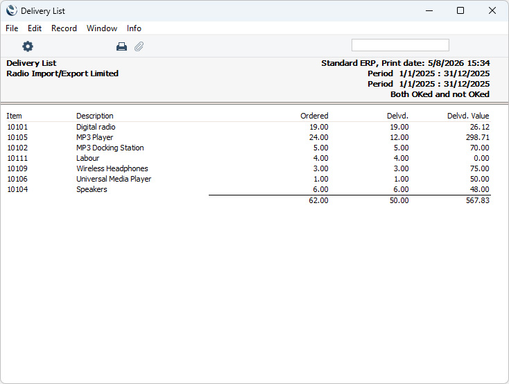Click total delivered value 567.83
The height and width of the screenshot is (384, 509).
click(x=478, y=200)
